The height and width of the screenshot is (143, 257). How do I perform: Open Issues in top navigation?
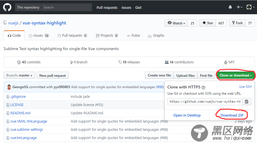click(x=126, y=8)
